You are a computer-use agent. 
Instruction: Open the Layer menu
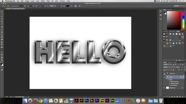pyautogui.click(x=33, y=1)
